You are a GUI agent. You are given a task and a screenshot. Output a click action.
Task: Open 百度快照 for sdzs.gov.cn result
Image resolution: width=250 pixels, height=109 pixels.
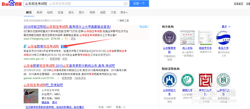click(55, 59)
